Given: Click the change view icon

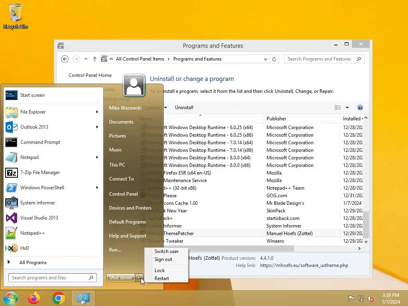Looking at the screenshot, I should pyautogui.click(x=338, y=108).
